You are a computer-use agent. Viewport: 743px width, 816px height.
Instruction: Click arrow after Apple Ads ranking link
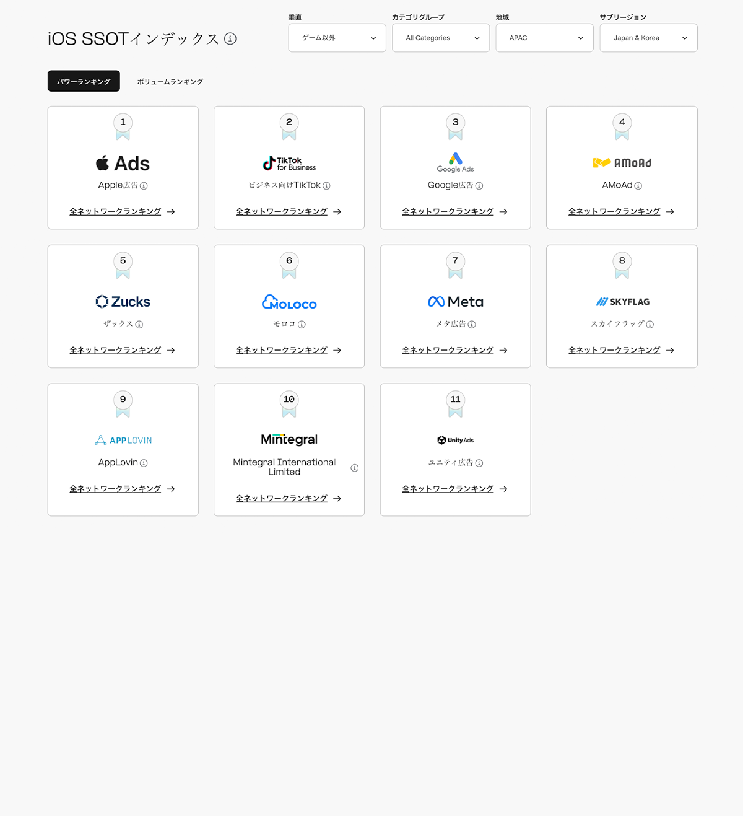(171, 212)
